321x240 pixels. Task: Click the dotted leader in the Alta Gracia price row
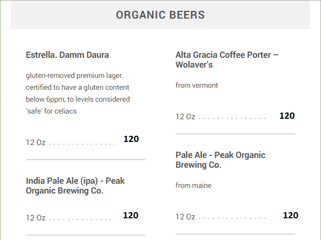(x=232, y=118)
